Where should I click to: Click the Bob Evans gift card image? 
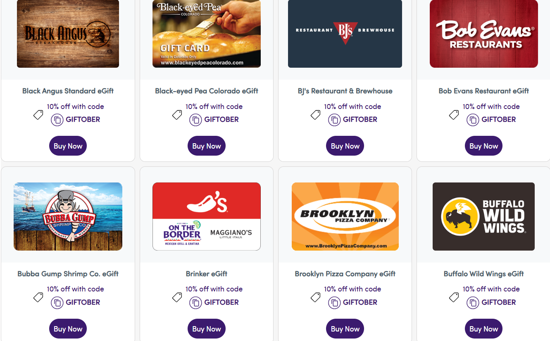[x=483, y=34]
